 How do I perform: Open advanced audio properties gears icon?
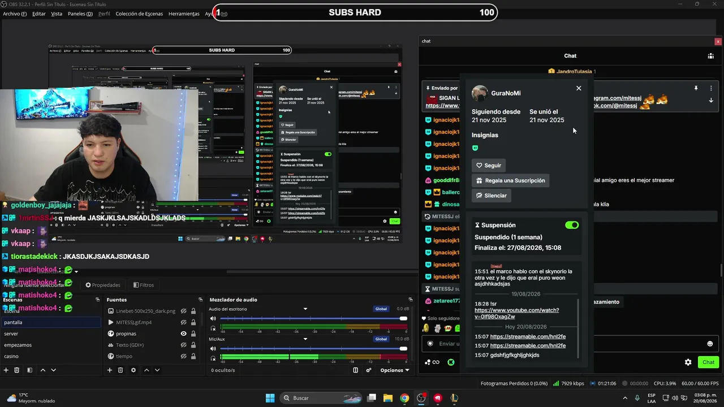[x=369, y=370]
